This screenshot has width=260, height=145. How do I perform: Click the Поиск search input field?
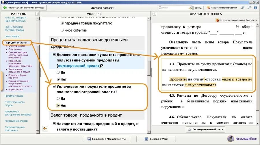tap(175, 8)
